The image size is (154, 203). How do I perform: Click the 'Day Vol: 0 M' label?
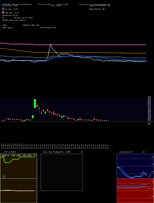pyautogui.click(x=97, y=9)
